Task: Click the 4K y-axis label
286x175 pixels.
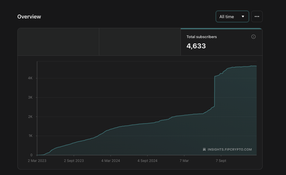Action: coord(30,78)
